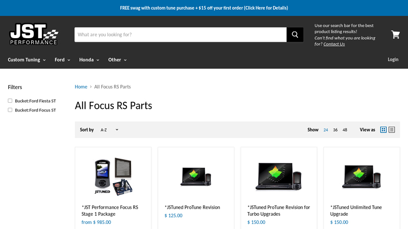Screen dimensions: 408x229
Task: Click '*JST Performance Focus RS Stage 1 Package' title
Action: pos(110,211)
